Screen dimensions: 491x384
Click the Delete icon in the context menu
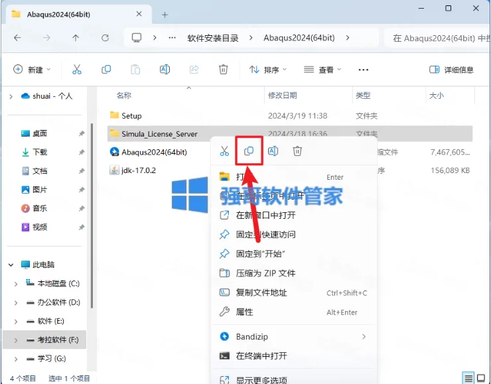coord(297,151)
